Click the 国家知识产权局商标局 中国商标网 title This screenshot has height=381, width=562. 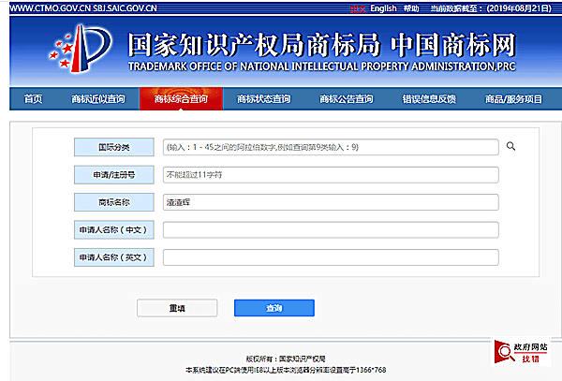tap(322, 45)
